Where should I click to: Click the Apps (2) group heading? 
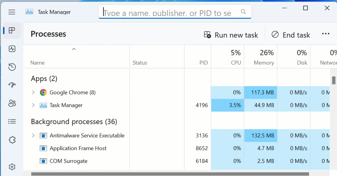(x=44, y=79)
